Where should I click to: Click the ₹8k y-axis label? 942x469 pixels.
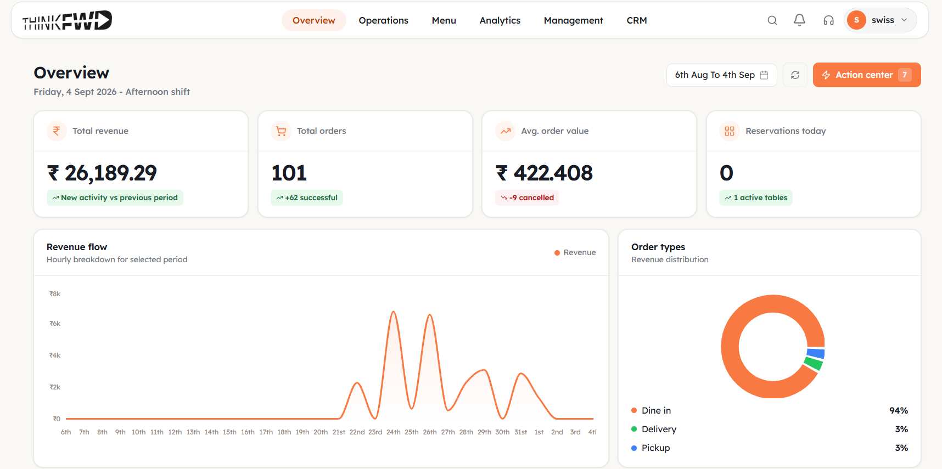[x=55, y=294]
